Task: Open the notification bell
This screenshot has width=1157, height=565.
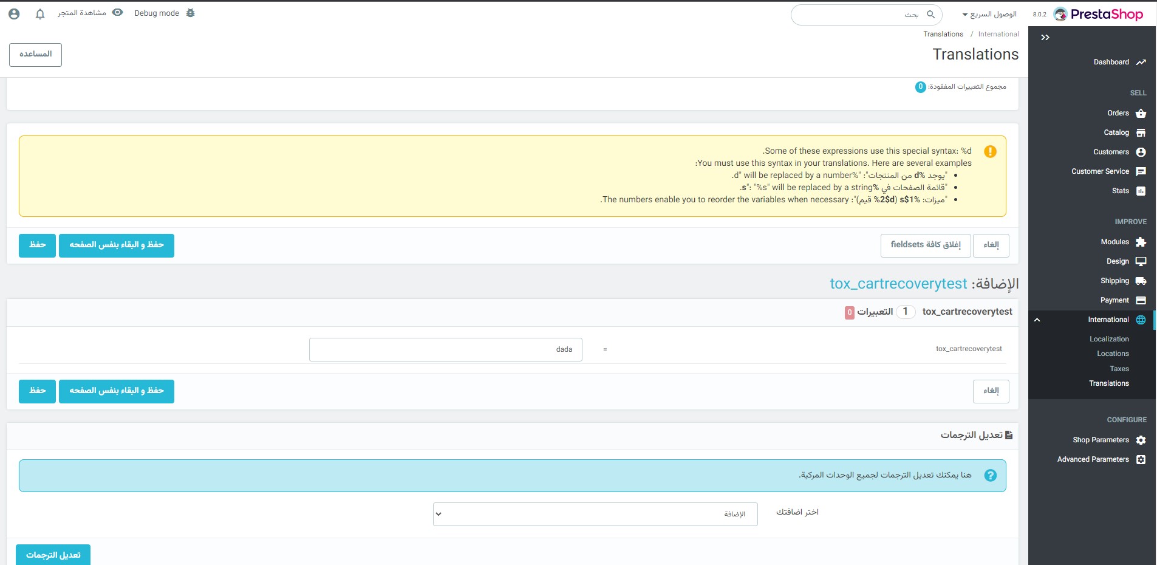Action: (x=40, y=13)
